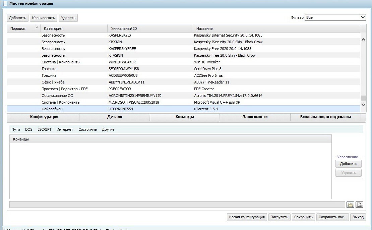Click the Сохранить как... button
This screenshot has height=230, width=372.
332,217
